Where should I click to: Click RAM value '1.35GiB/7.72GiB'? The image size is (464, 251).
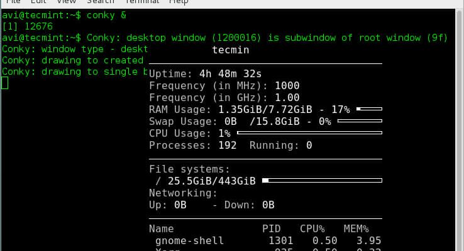click(265, 110)
